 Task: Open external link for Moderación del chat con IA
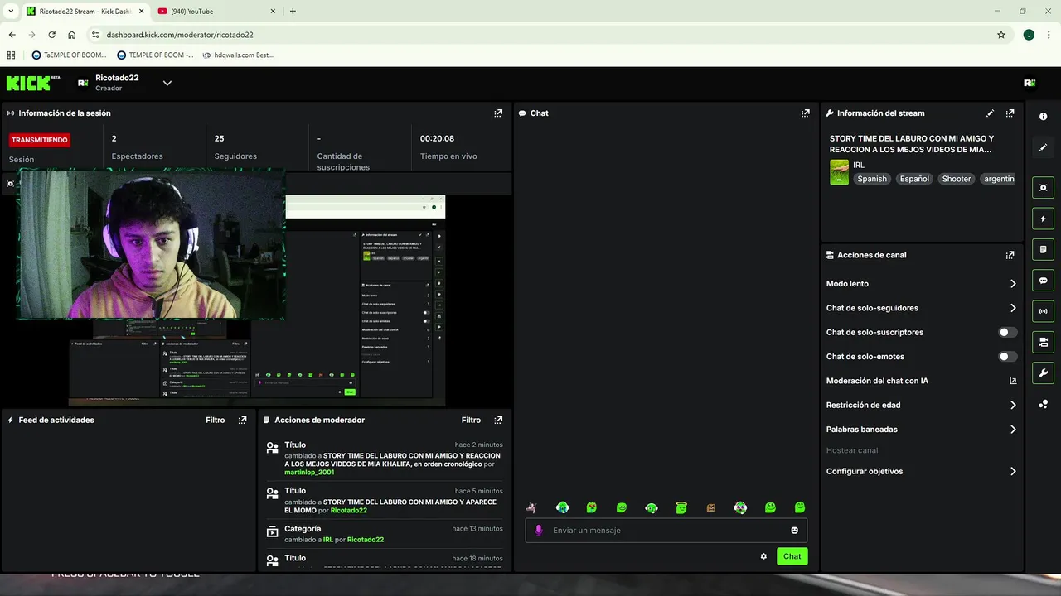1013,381
